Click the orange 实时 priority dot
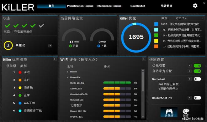 20,80
